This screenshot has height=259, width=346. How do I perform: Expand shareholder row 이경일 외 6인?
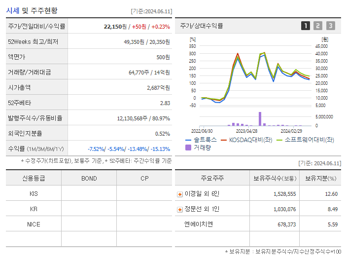(180, 194)
